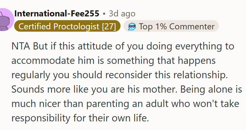The height and width of the screenshot is (130, 246).
Task: Select the Certified Proctologist [27] flair
Action: click(x=67, y=26)
